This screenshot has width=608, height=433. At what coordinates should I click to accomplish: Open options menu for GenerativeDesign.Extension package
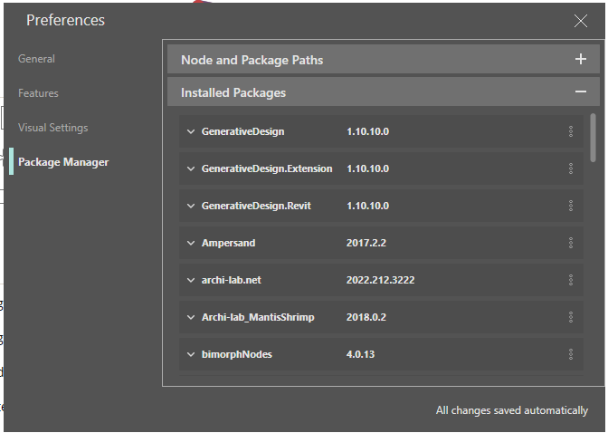[x=571, y=168]
